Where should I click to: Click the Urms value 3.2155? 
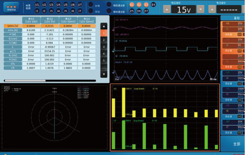coord(50,26)
